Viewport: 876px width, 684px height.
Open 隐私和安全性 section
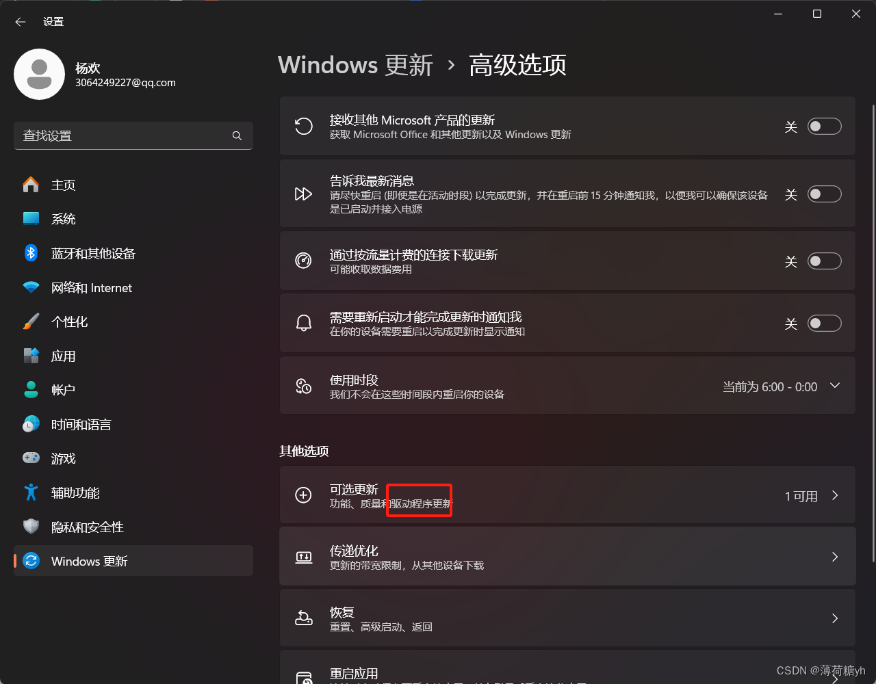(133, 527)
